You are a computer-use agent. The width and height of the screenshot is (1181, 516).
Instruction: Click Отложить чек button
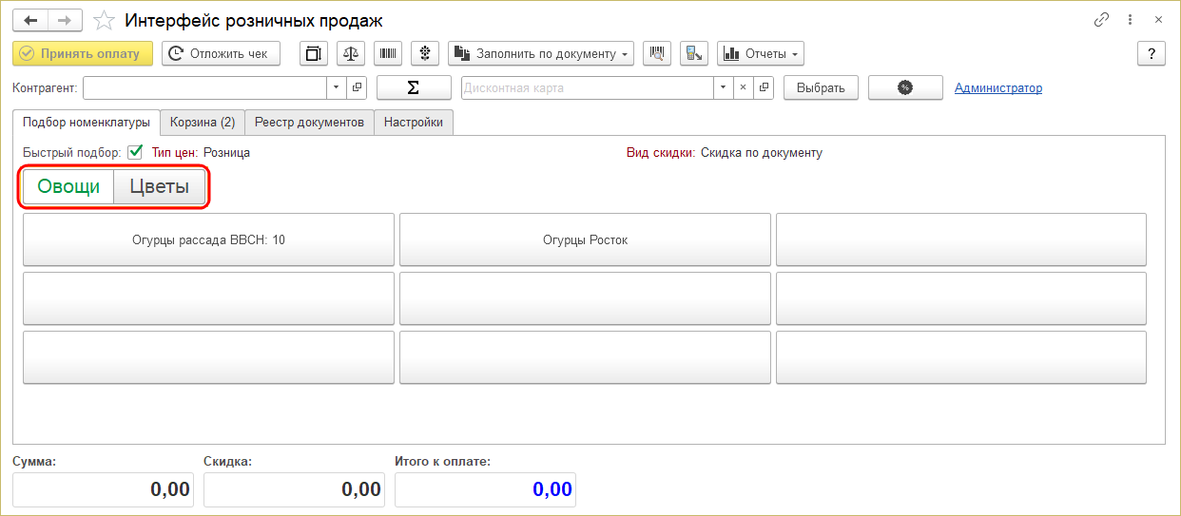tap(221, 53)
